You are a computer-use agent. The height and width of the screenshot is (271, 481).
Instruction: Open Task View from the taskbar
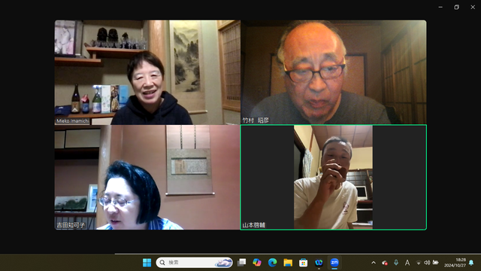242,263
